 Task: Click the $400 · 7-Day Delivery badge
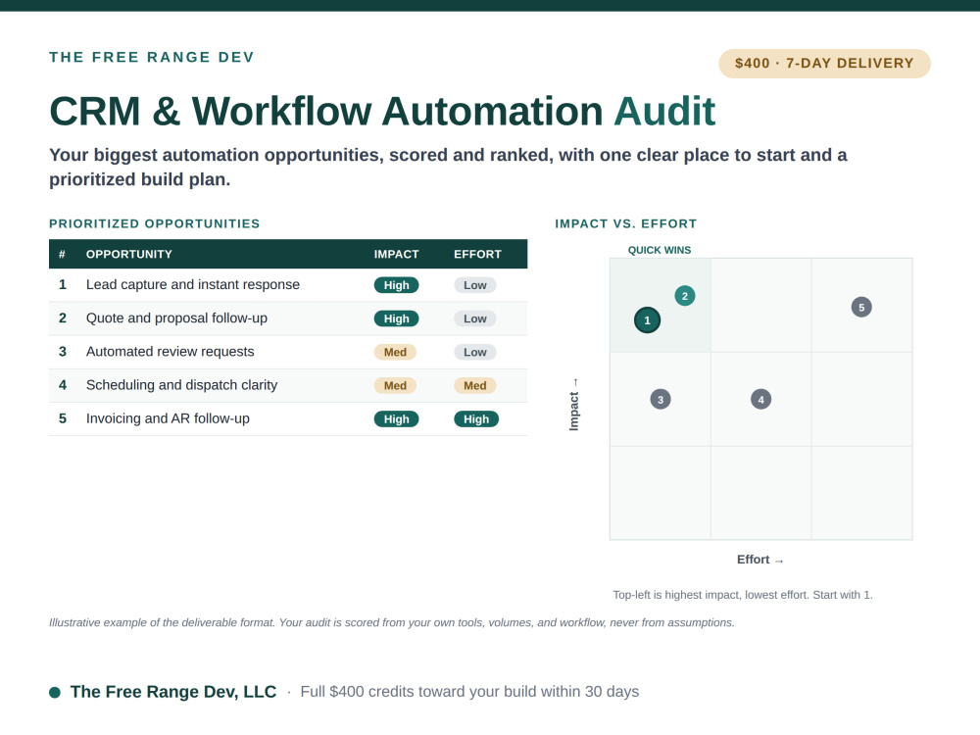click(824, 63)
